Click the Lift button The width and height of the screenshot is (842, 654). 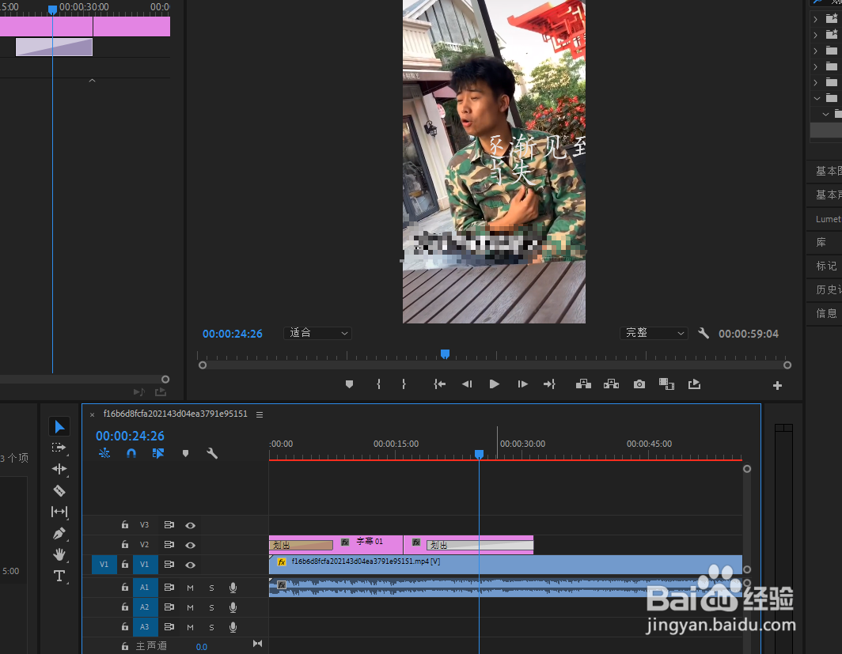pyautogui.click(x=583, y=384)
